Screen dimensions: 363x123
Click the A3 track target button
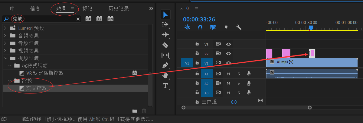point(207,93)
